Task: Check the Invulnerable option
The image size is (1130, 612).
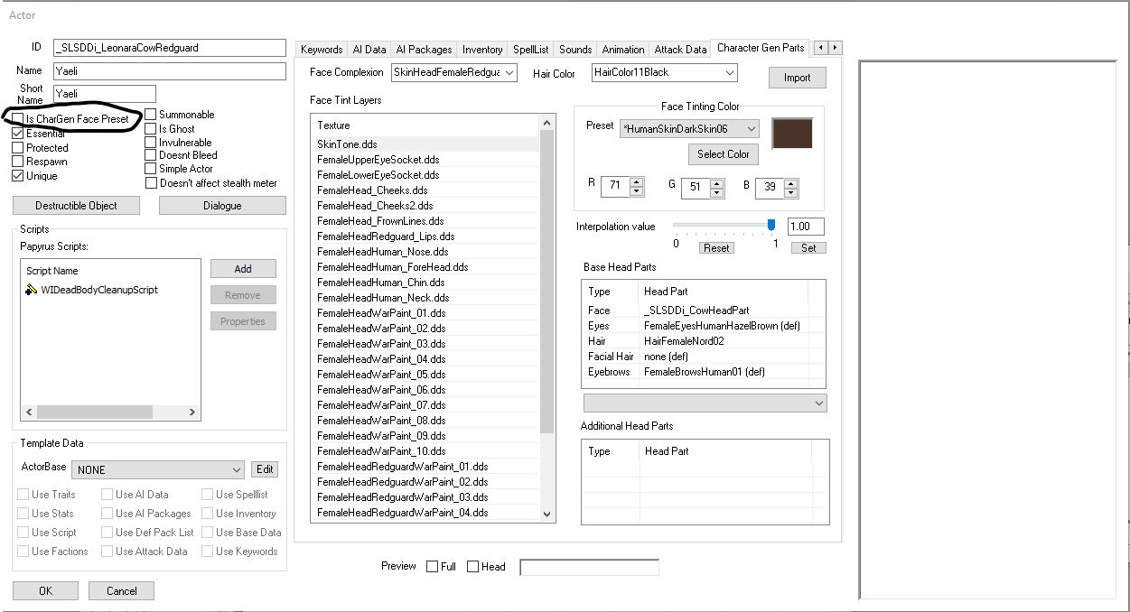Action: pos(151,143)
